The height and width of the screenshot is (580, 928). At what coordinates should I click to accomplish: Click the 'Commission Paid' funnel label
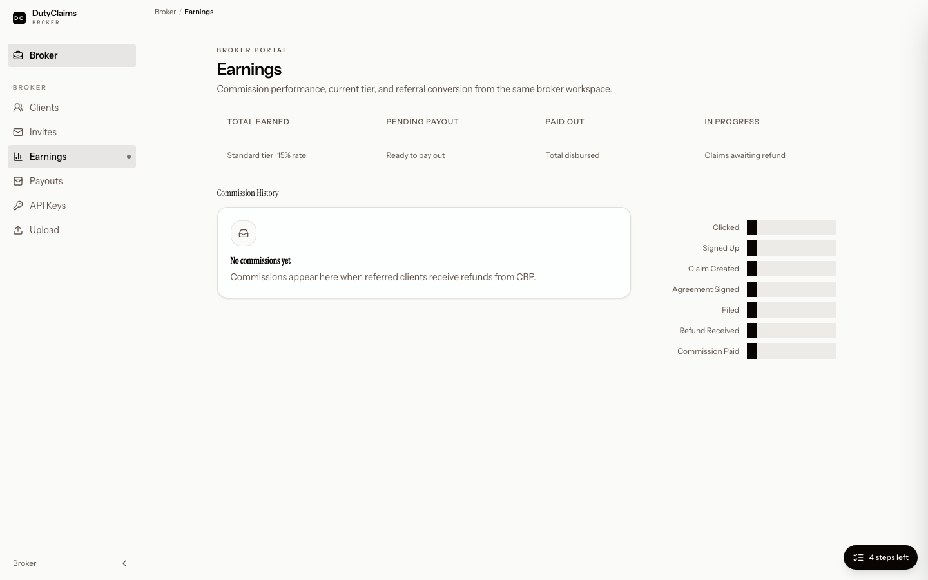pos(708,351)
